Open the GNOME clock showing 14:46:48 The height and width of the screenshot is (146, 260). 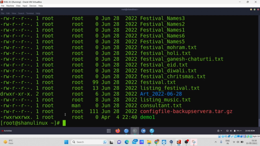click(x=250, y=131)
